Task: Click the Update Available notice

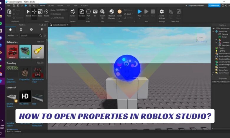Action: tap(196, 6)
